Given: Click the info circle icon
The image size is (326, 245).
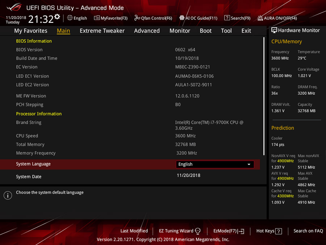Looking at the screenshot, I should click(x=8, y=195).
